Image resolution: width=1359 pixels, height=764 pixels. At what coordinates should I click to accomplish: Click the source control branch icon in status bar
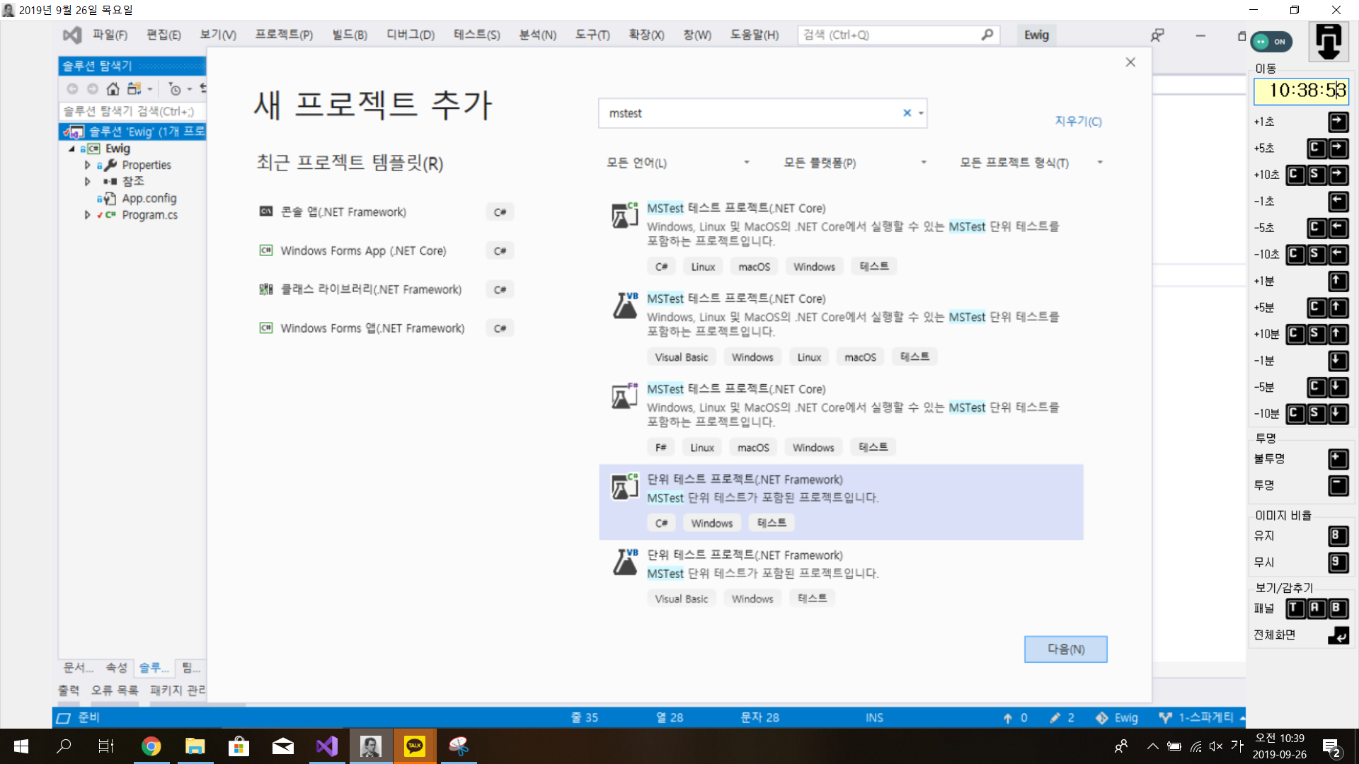tap(1165, 717)
